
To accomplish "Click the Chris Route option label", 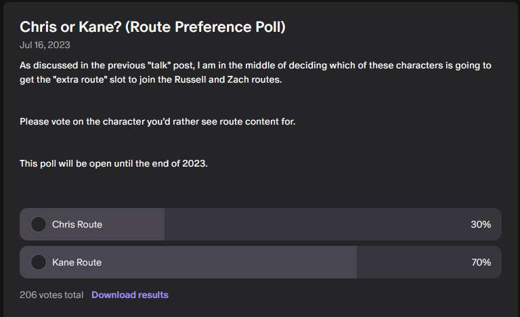I will 77,224.
